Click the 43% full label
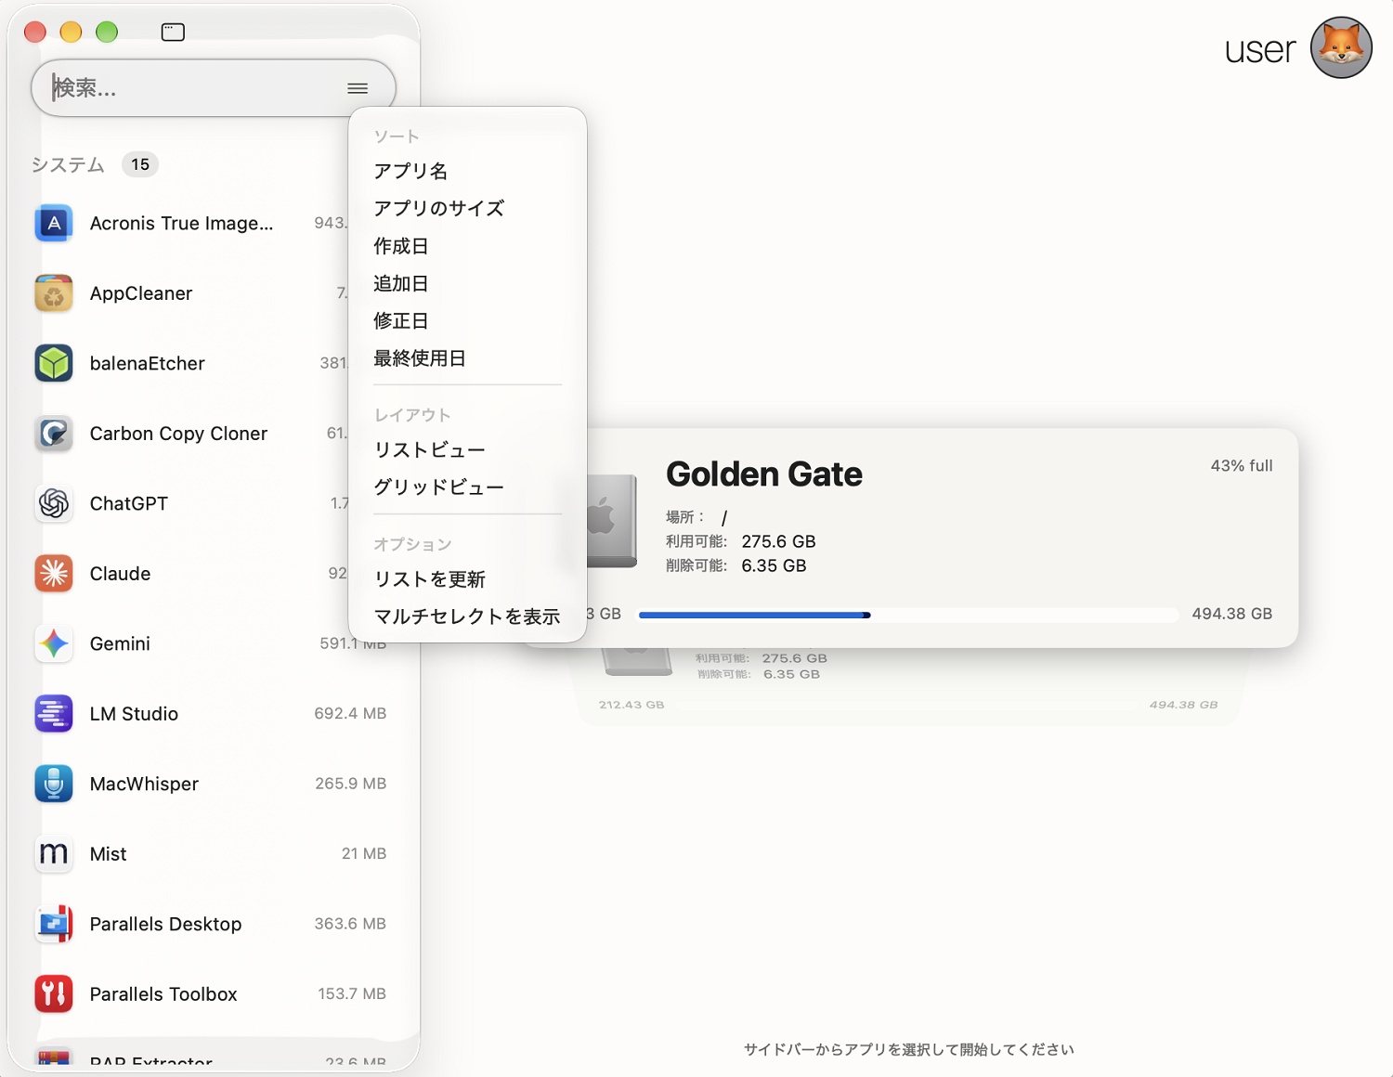Screen dimensions: 1393x1077 [1242, 466]
